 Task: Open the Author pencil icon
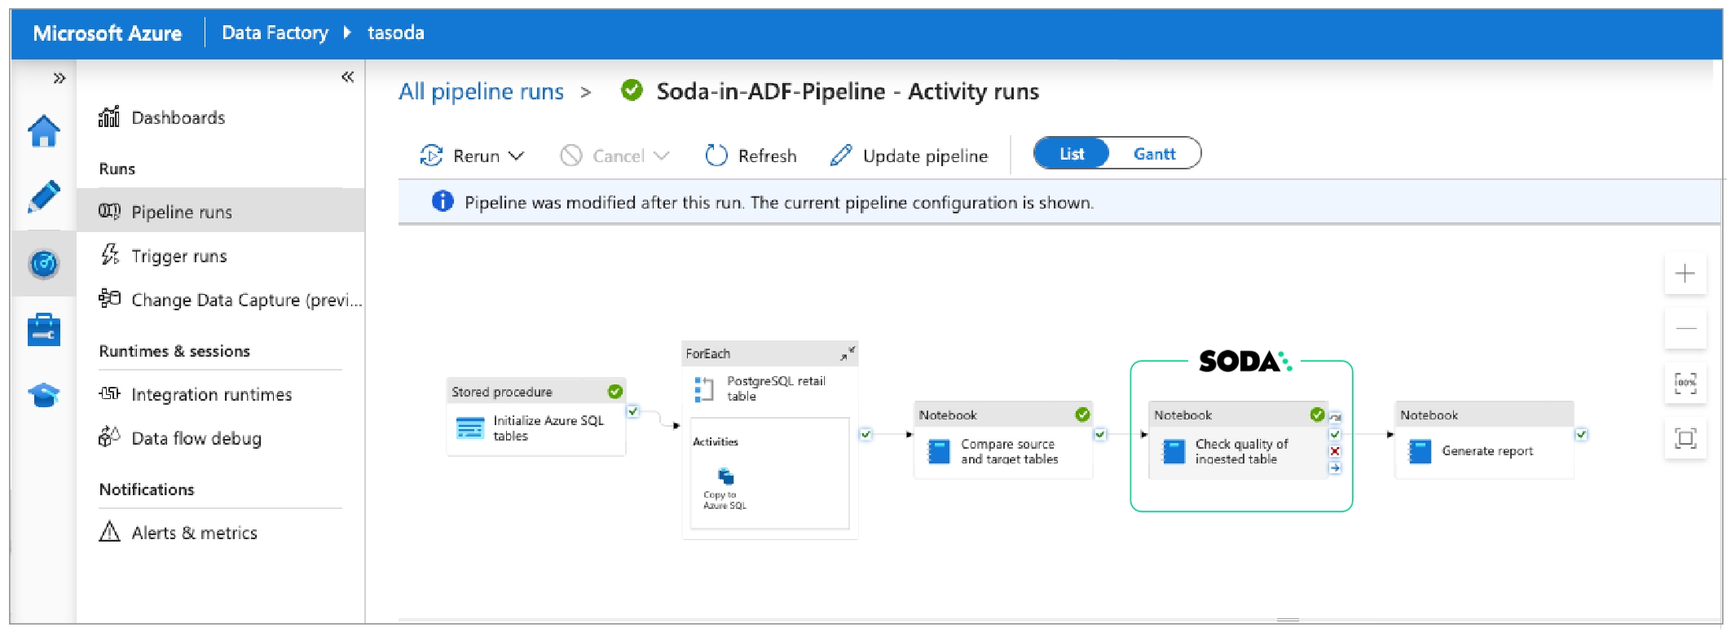[x=44, y=196]
